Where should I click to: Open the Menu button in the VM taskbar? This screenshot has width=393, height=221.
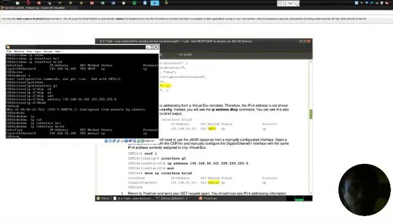103,198
